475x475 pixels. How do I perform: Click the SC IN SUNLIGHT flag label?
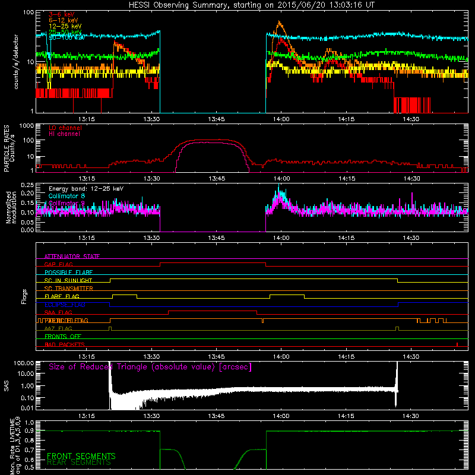tap(68, 280)
